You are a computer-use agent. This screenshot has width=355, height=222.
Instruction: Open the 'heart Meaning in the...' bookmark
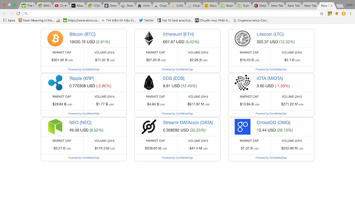coord(36,21)
